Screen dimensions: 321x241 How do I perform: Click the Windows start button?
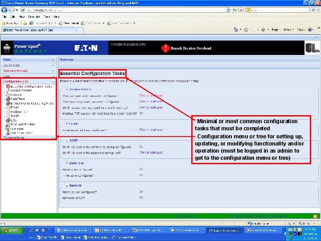(x=12, y=231)
